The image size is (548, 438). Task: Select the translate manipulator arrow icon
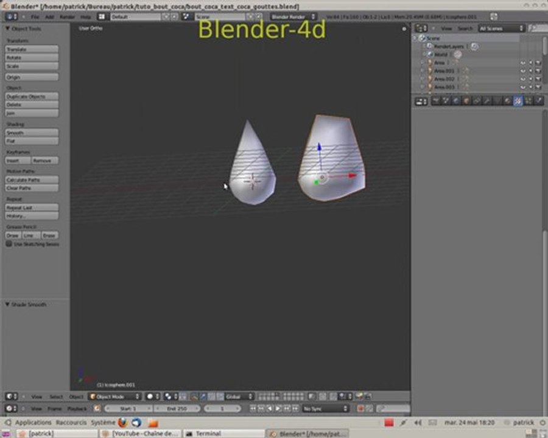pyautogui.click(x=203, y=397)
